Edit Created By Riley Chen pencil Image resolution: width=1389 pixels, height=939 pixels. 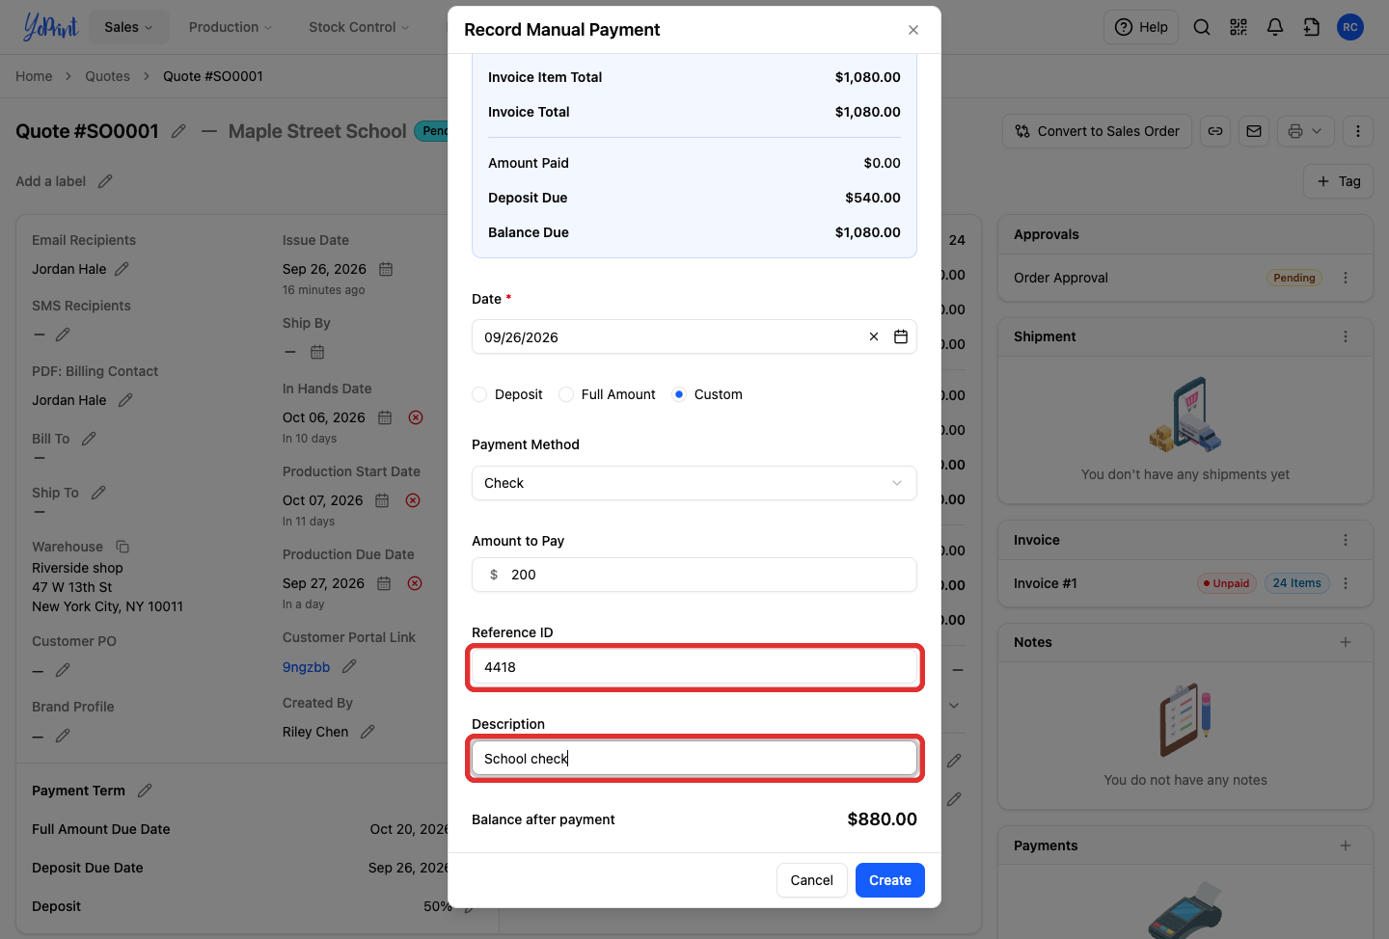pos(368,732)
